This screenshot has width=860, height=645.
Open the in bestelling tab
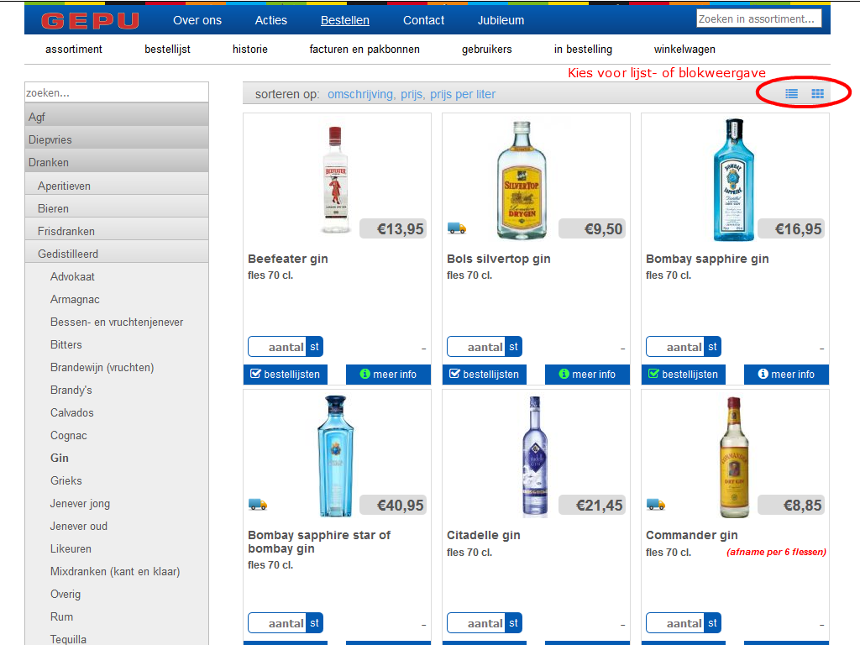[583, 50]
